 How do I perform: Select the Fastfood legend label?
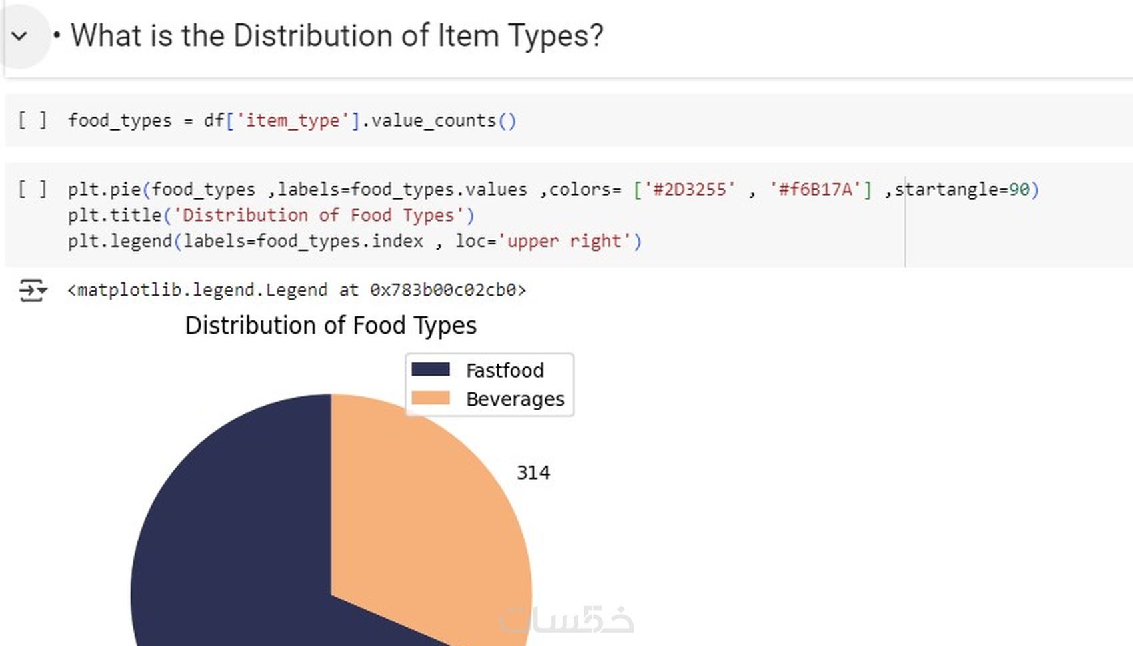tap(505, 370)
